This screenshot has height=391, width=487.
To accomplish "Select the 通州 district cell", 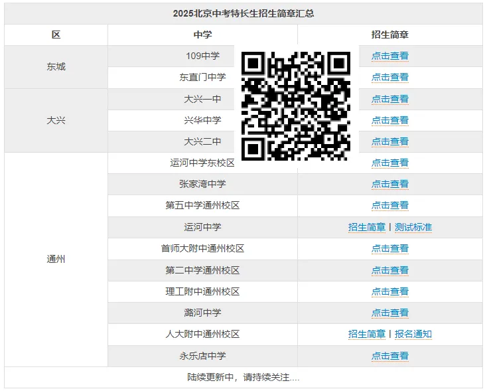I will tap(56, 259).
